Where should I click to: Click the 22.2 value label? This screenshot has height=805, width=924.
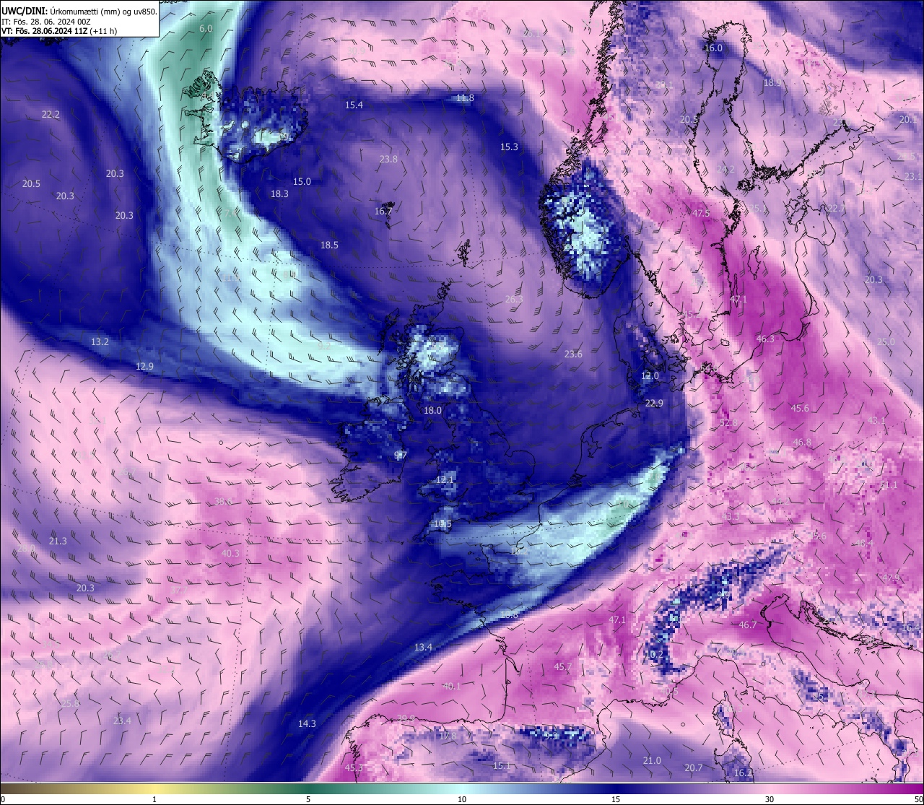[51, 114]
